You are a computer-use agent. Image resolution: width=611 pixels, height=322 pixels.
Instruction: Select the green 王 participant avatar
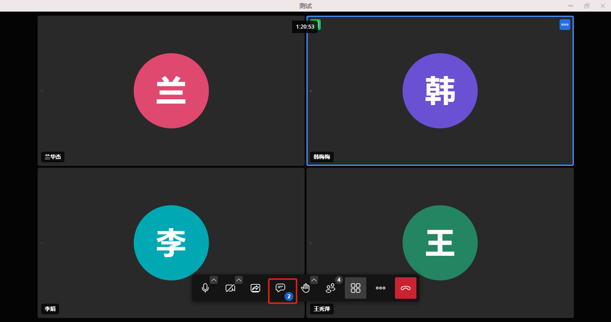tap(440, 243)
